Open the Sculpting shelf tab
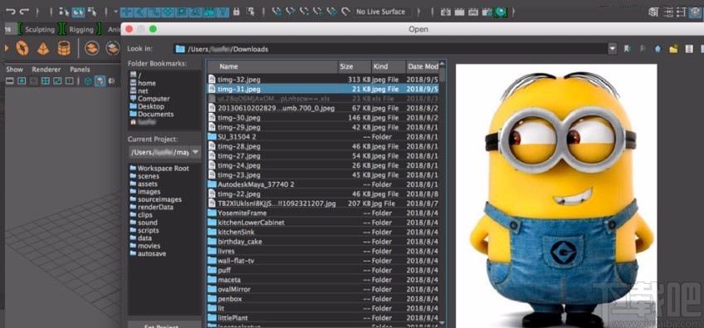Image resolution: width=704 pixels, height=328 pixels. [40, 29]
